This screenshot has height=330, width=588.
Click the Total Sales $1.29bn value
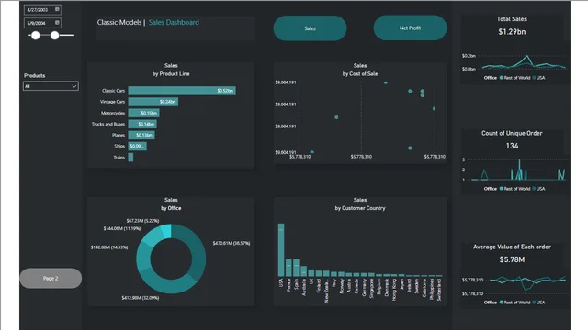512,32
